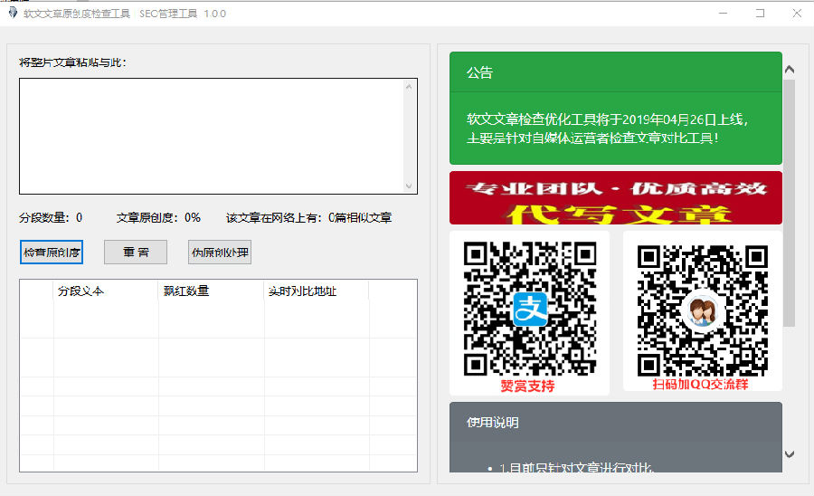Select the 飘红数量 column header
Viewport: 814px width, 496px height.
[x=212, y=291]
